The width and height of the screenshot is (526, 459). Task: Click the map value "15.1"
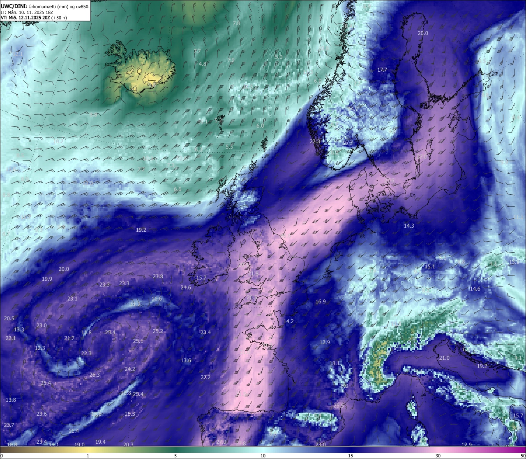click(429, 267)
